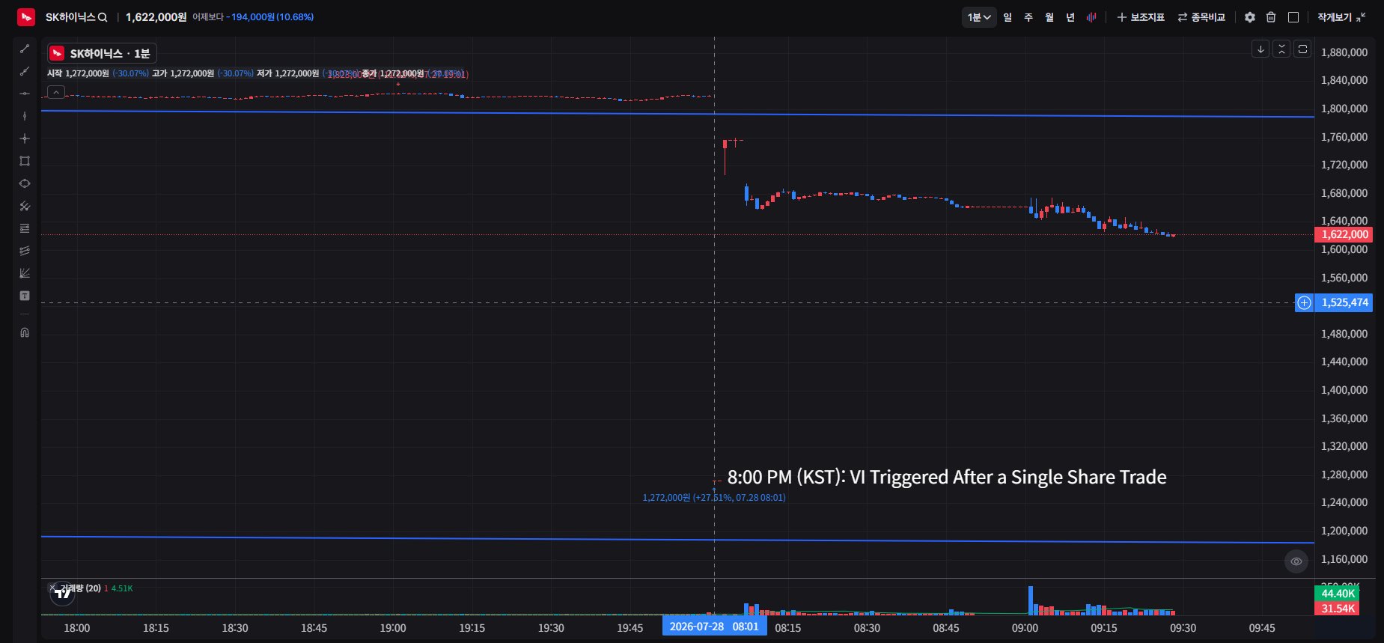
Task: Select the Fibonacci retracement tool
Action: tap(25, 228)
